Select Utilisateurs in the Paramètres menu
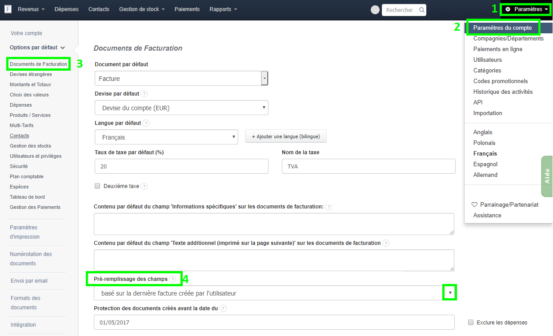553x336 pixels. [x=488, y=60]
